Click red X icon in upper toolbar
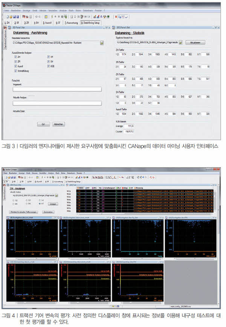This screenshot has width=226, height=327. coord(116,17)
